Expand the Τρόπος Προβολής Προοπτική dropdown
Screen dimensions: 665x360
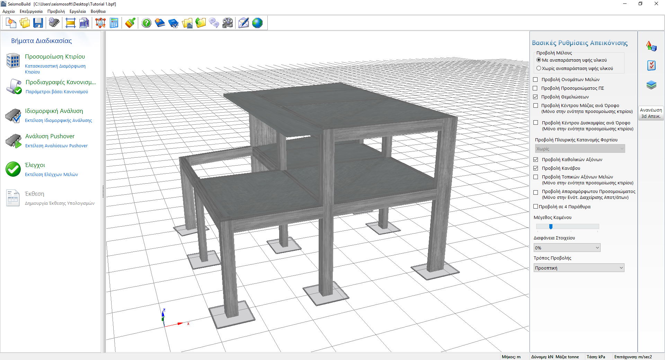(x=579, y=268)
